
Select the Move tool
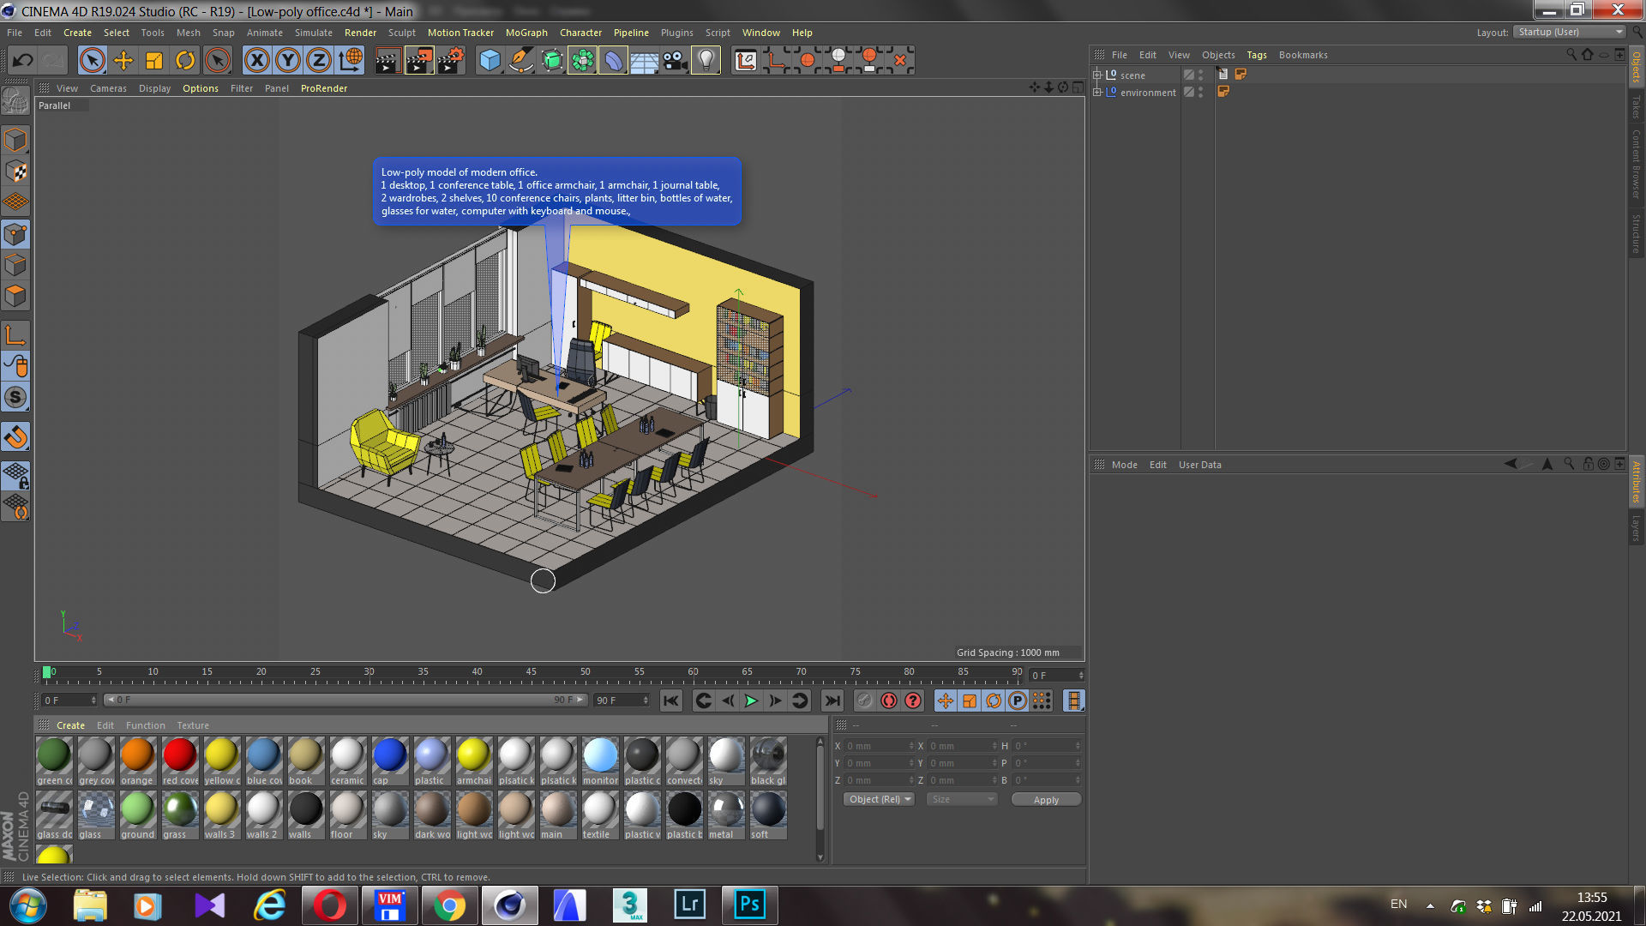pos(123,60)
